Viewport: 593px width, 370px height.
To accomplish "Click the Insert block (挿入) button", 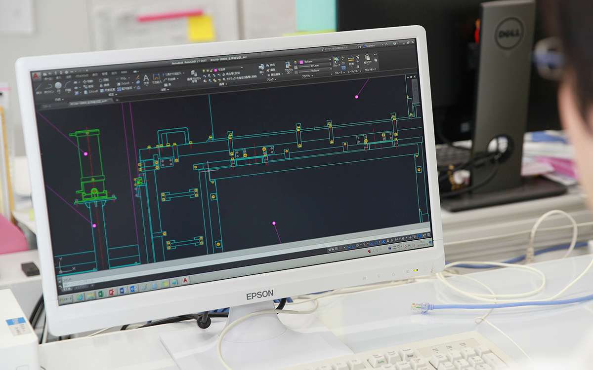I will [x=261, y=69].
